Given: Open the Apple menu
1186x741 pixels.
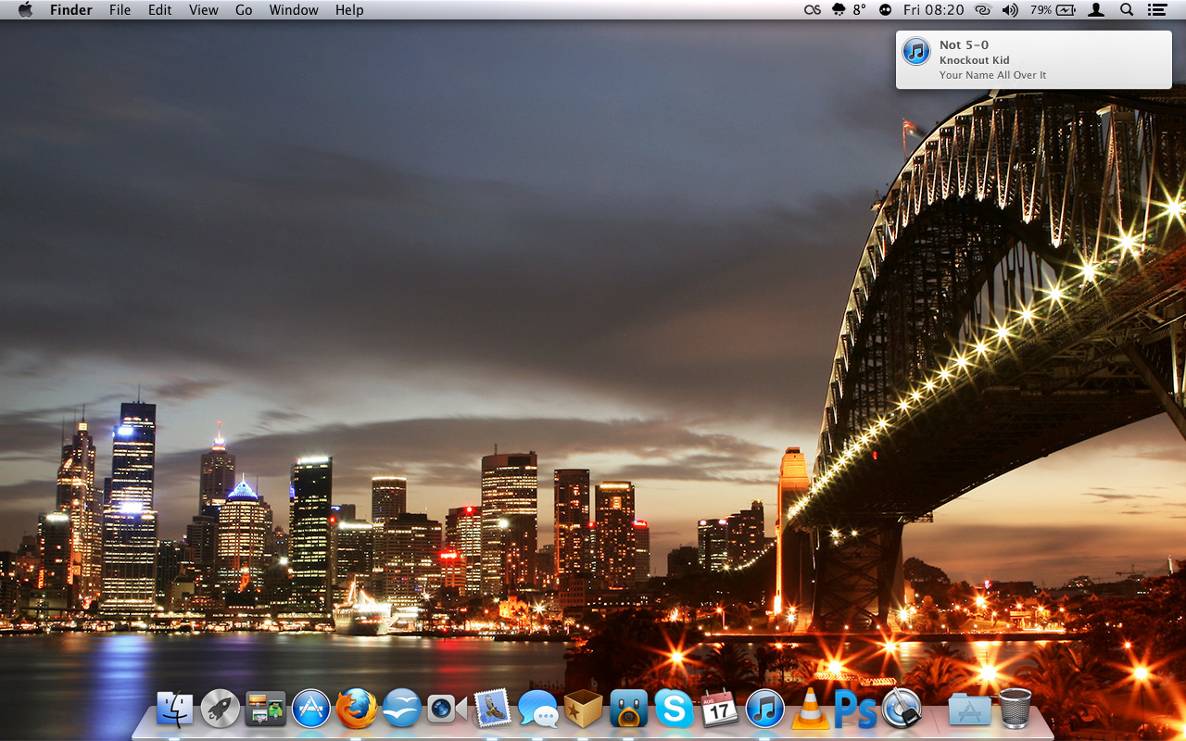Looking at the screenshot, I should (25, 10).
